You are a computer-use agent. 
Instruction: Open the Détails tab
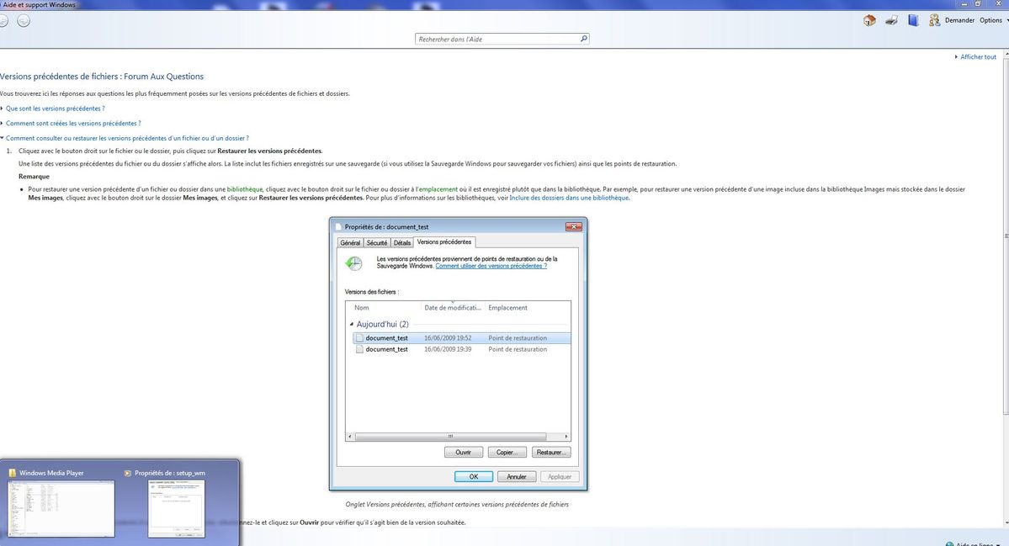[x=402, y=242]
